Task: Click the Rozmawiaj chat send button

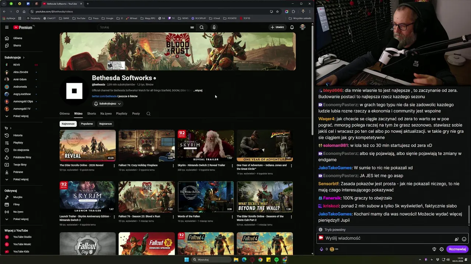Action: pyautogui.click(x=457, y=249)
